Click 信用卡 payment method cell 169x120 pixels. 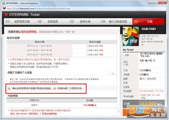coord(34,105)
